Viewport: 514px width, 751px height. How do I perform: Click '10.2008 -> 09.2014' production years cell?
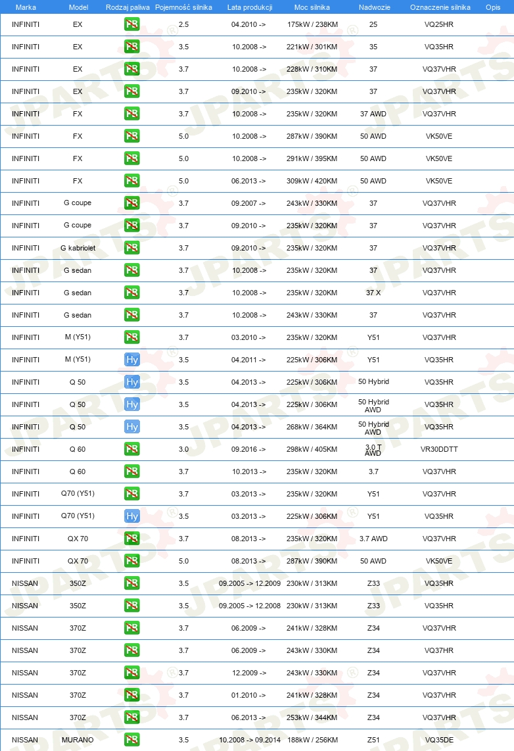coord(250,740)
